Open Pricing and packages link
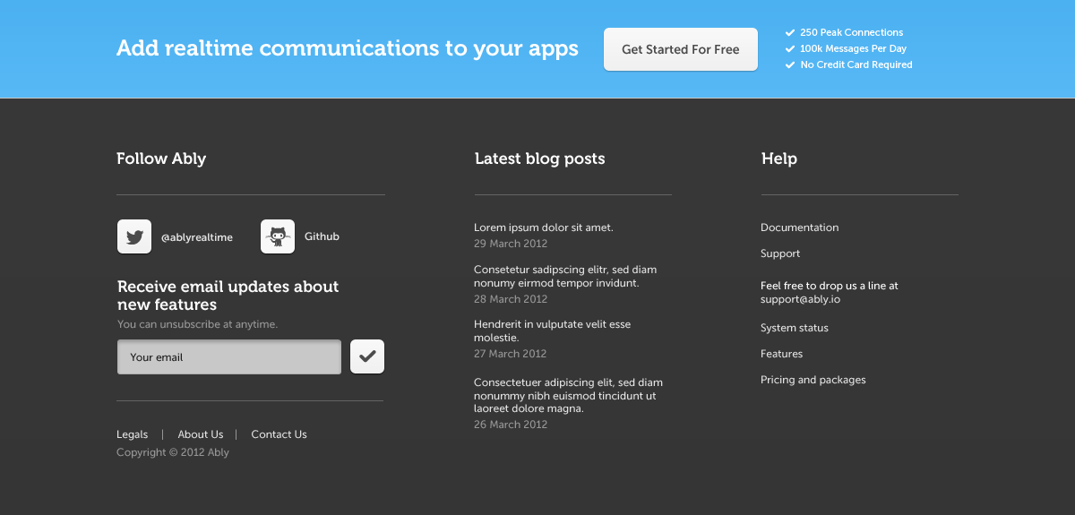1075x515 pixels. coord(813,380)
